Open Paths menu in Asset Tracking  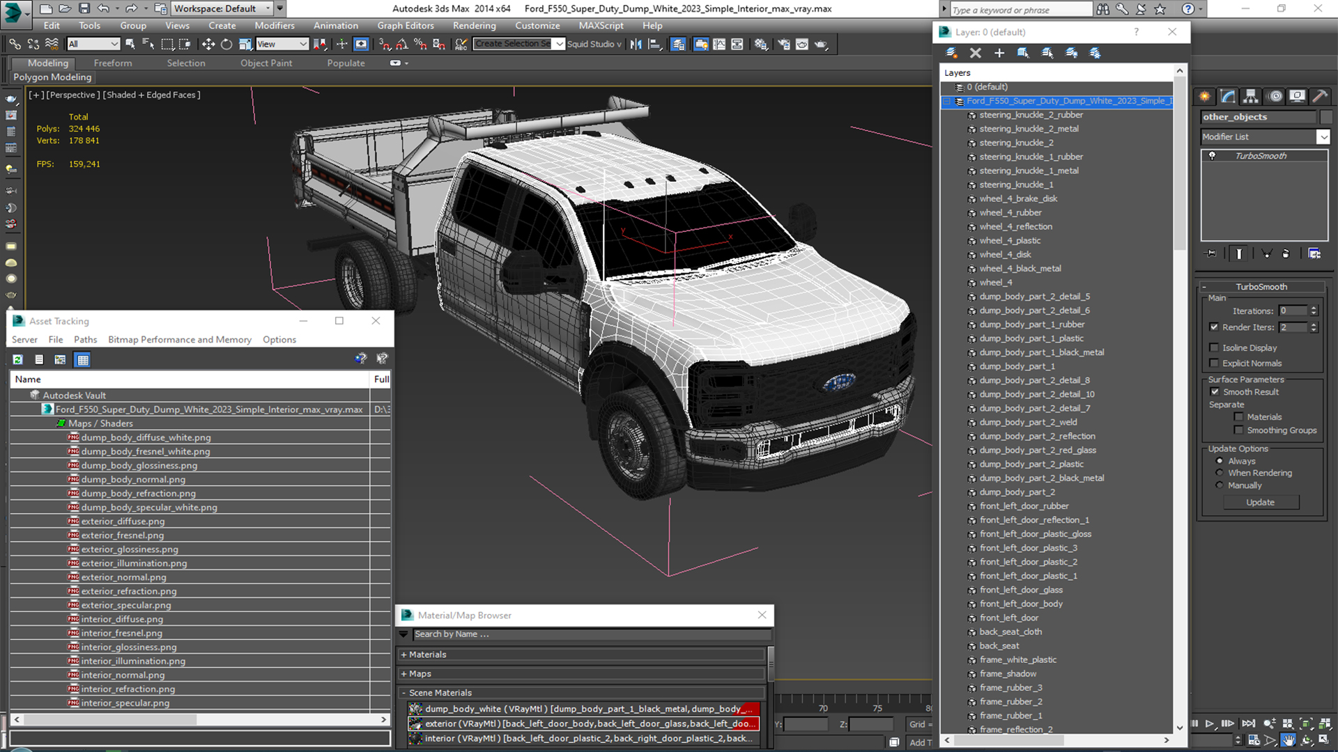pos(85,340)
